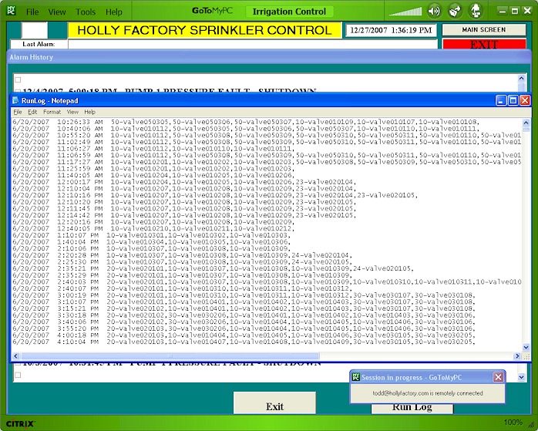The width and height of the screenshot is (538, 431).
Task: Click the todd@hollyfactory.com remotely connected message
Action: pos(428,393)
